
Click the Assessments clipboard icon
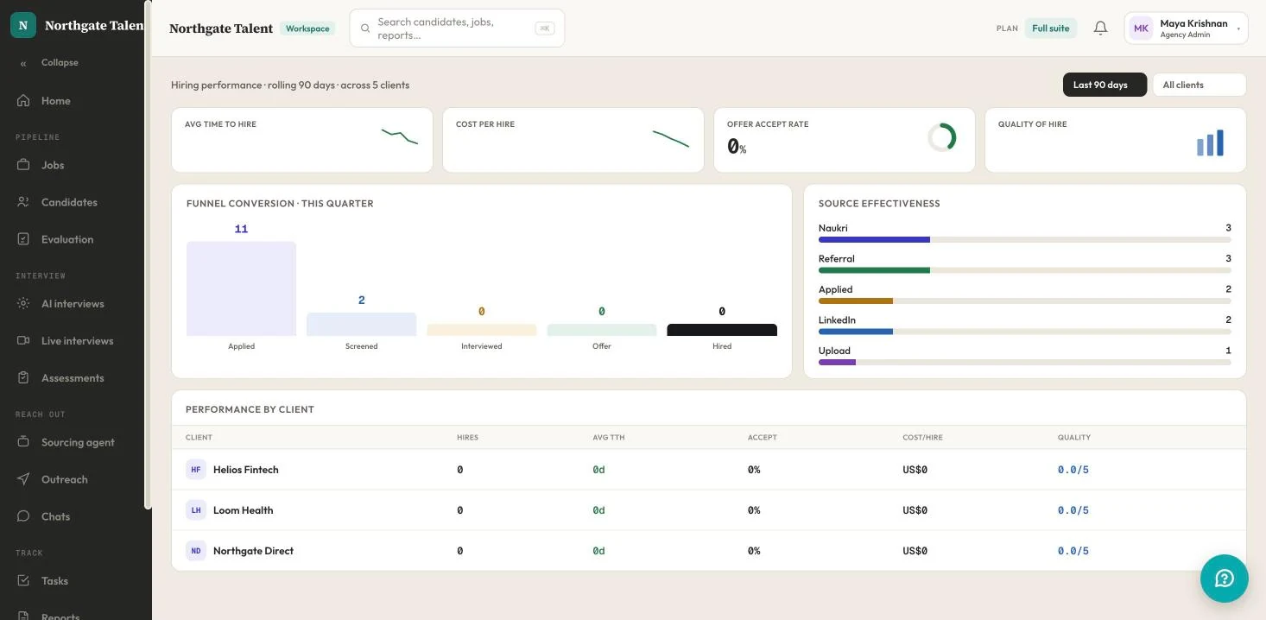click(23, 378)
